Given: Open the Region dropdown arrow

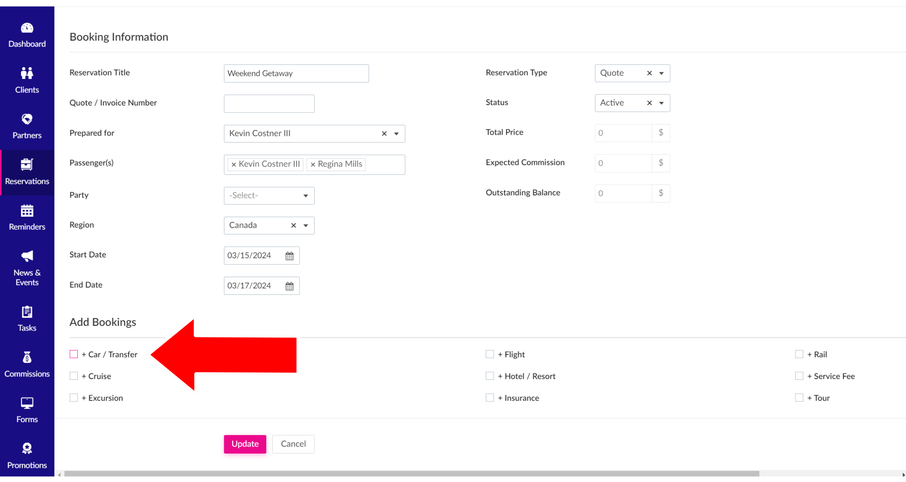Looking at the screenshot, I should 306,225.
